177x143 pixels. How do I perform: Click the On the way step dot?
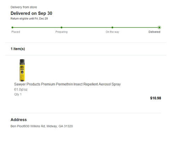(112, 28)
